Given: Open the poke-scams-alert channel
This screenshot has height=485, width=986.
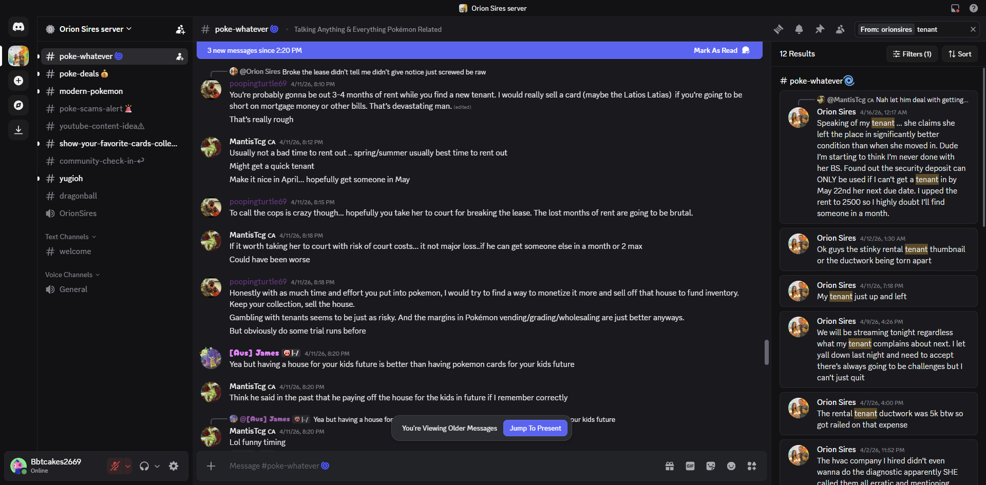Looking at the screenshot, I should click(x=114, y=109).
